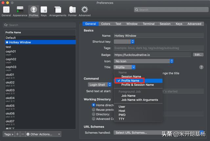Screen dimensions: 210x141
Task: Select the okd05 profile
Action: pos(40,107)
